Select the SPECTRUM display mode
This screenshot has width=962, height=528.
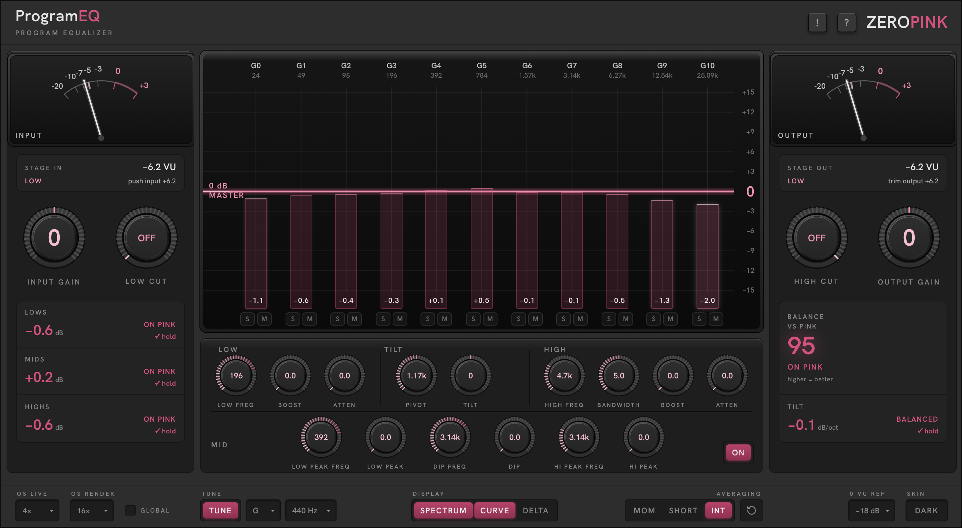[x=443, y=510]
